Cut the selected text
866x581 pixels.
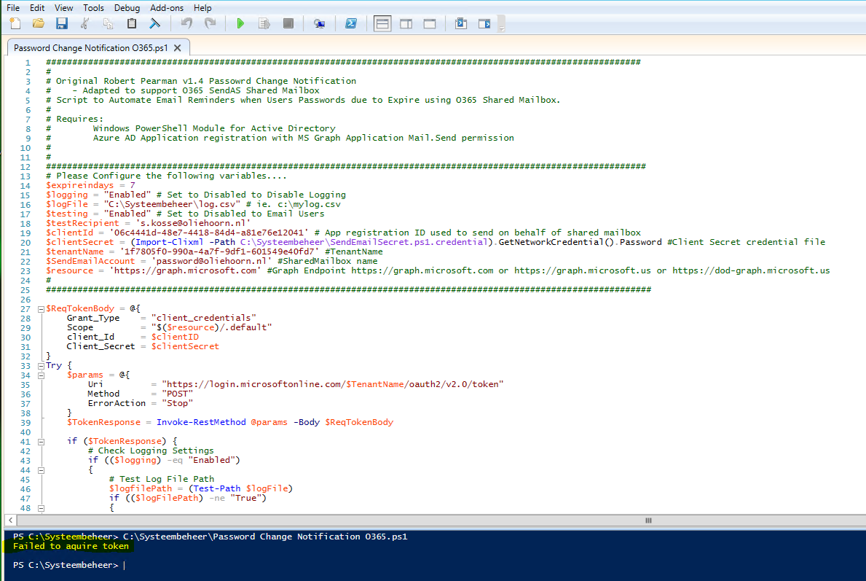tap(84, 23)
